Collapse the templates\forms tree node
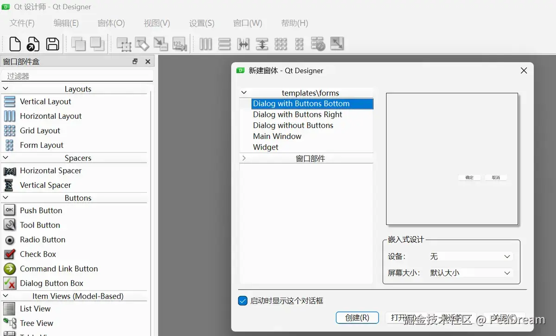This screenshot has height=336, width=556. click(x=244, y=93)
